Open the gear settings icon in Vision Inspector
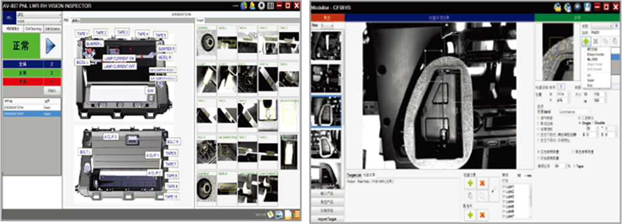The height and width of the screenshot is (224, 622). tap(261, 6)
